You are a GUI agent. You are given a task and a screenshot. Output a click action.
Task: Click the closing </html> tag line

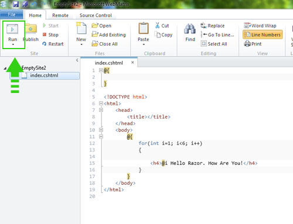(x=114, y=189)
